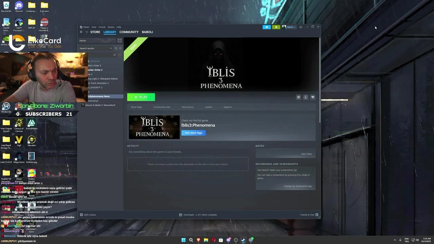This screenshot has width=434, height=244.
Task: Go forward with Steam forward arrow
Action: pos(86,32)
